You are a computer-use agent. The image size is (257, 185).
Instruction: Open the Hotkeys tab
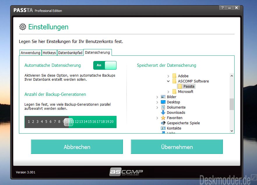(49, 53)
